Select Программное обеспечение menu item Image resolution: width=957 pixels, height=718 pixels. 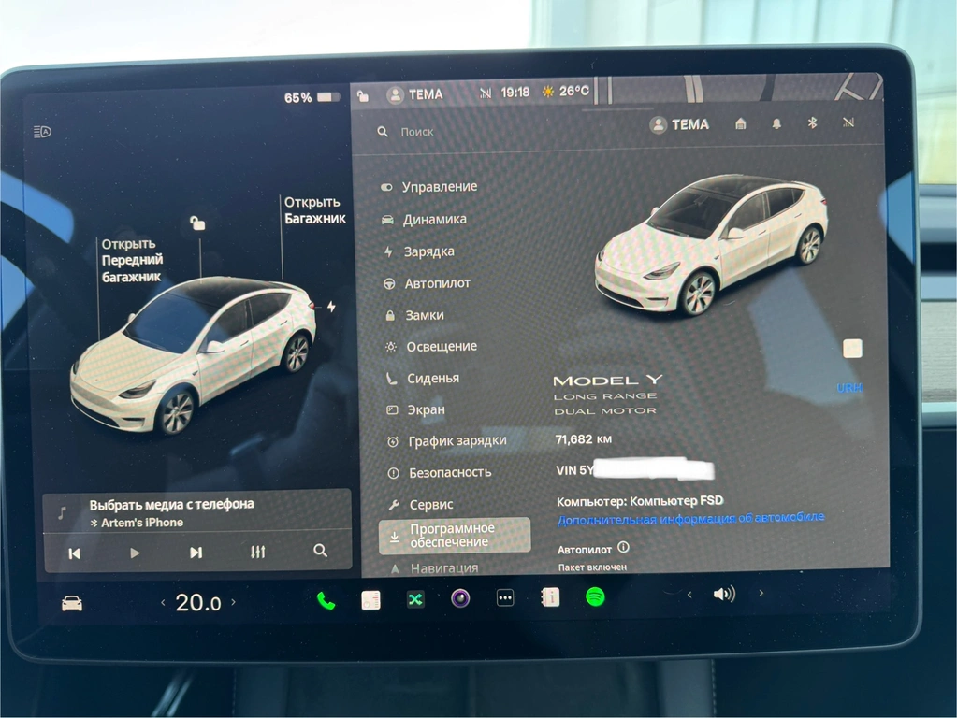(455, 535)
